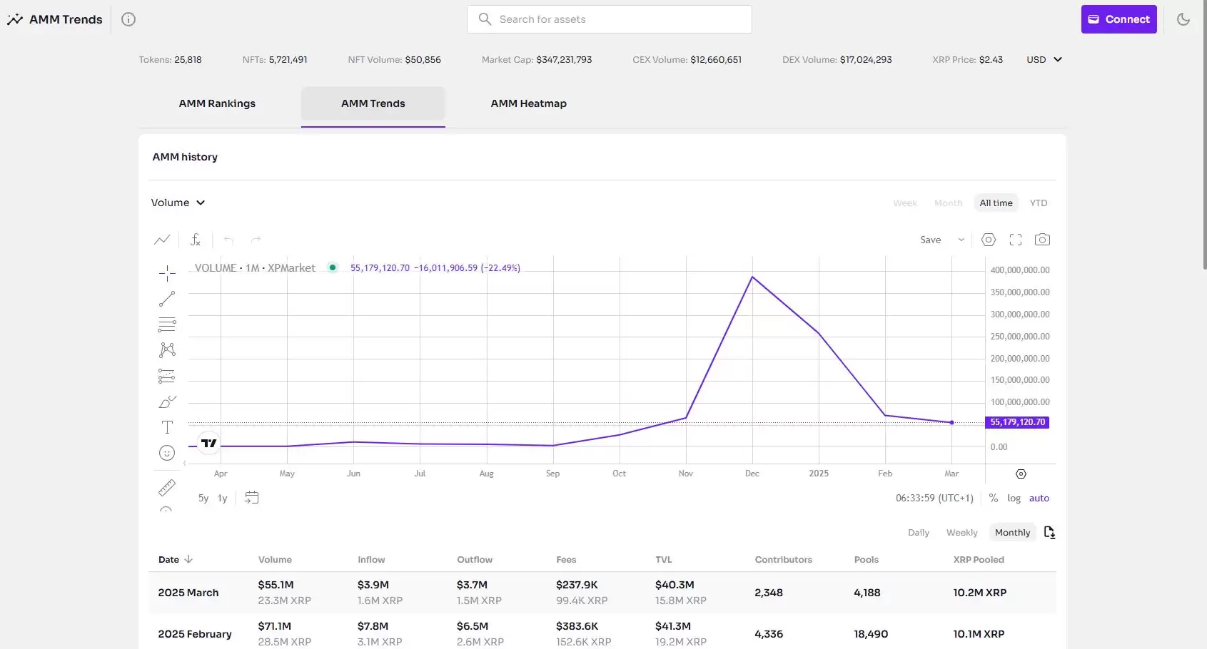Open the indicators fx tool

(196, 240)
